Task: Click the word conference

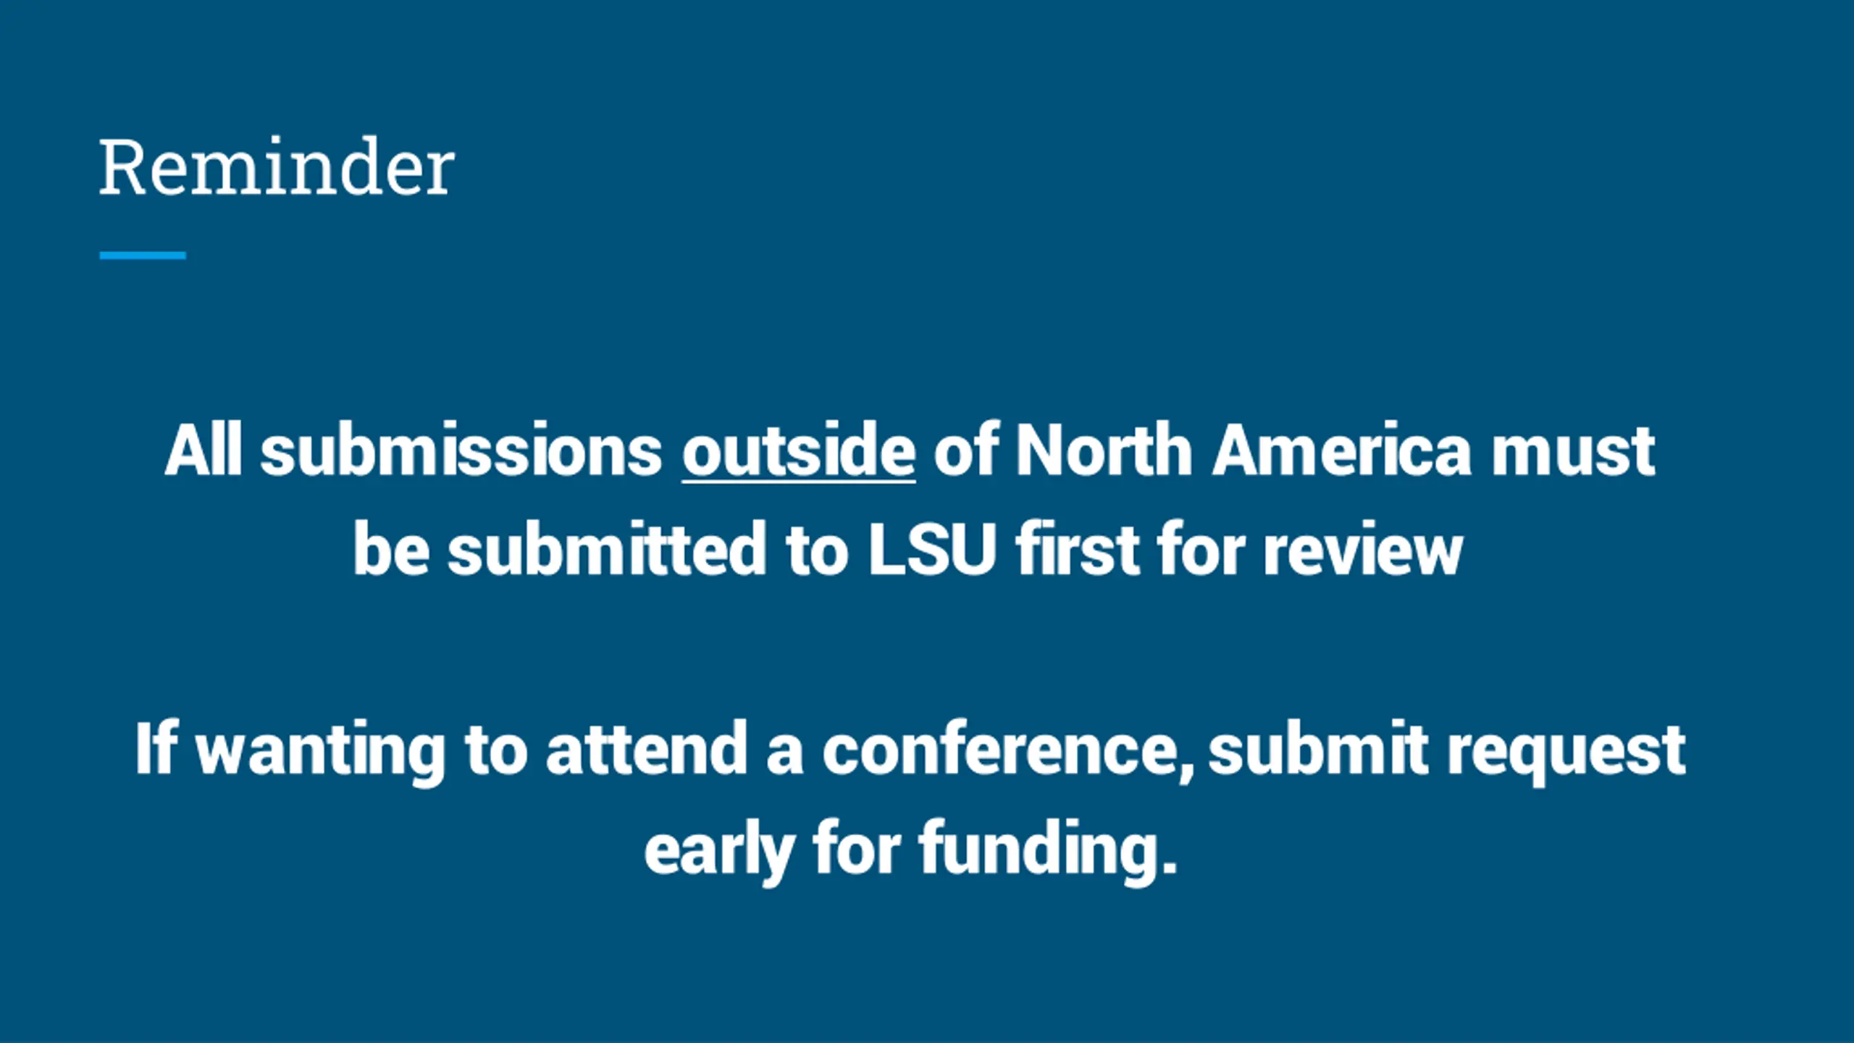Action: [x=1007, y=750]
